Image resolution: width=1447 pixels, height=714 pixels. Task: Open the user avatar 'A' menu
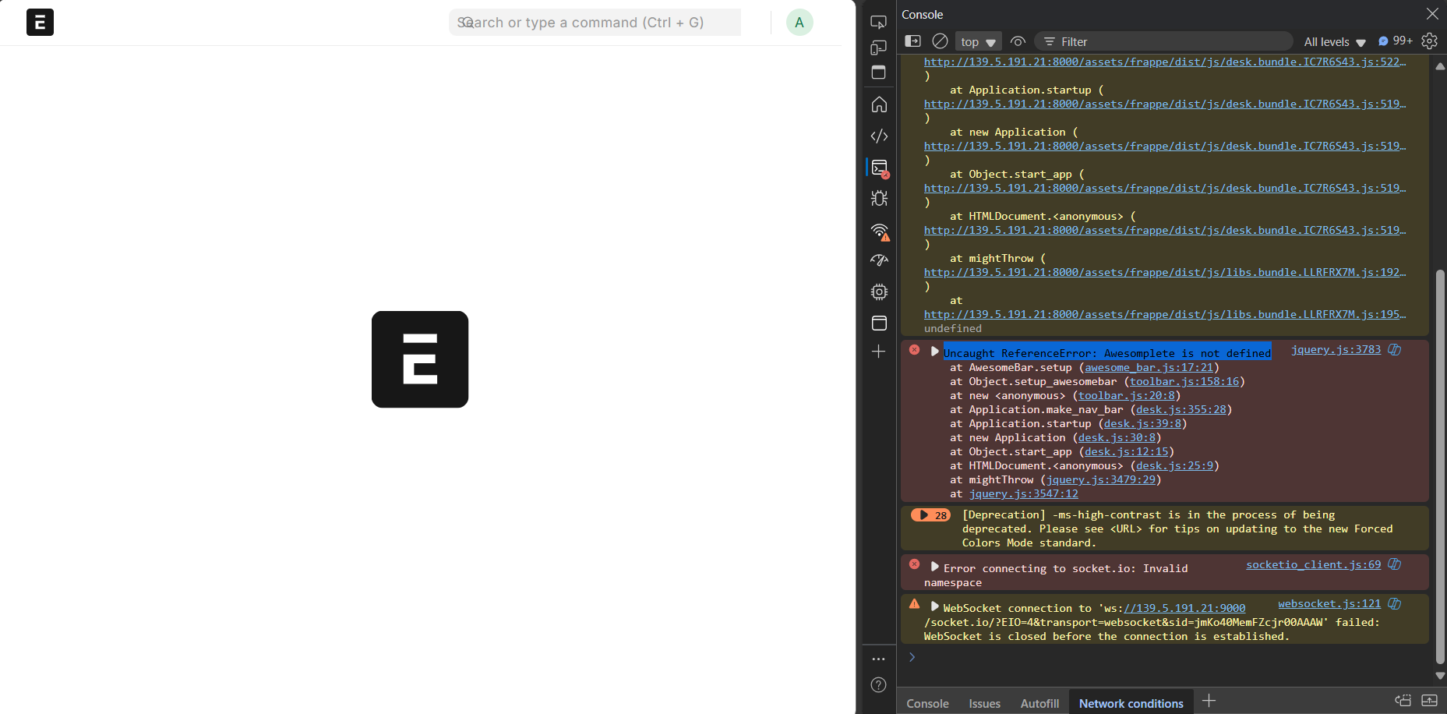coord(799,23)
